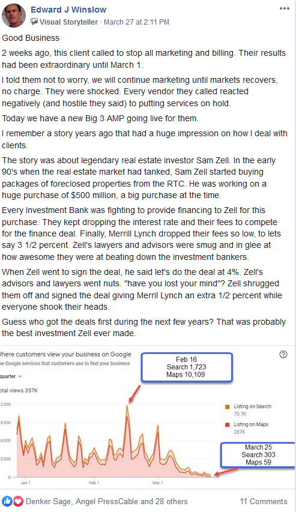Toggle the Listing on Maps legend label

click(251, 424)
